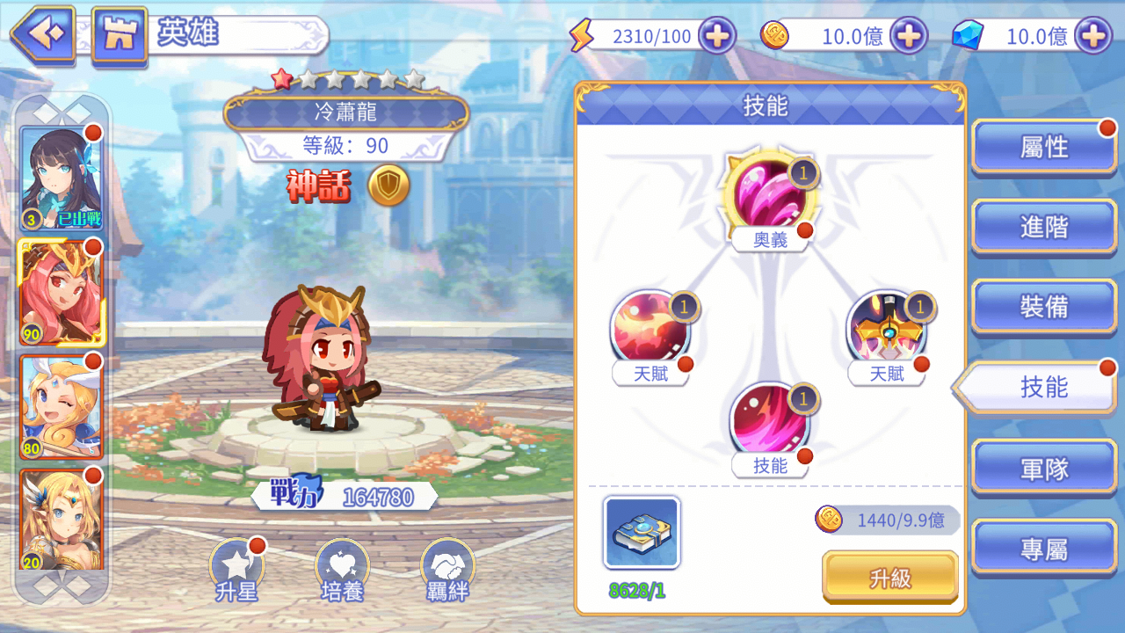Select the 奧義 ultimate skill icon
Image resolution: width=1125 pixels, height=633 pixels.
tap(770, 199)
